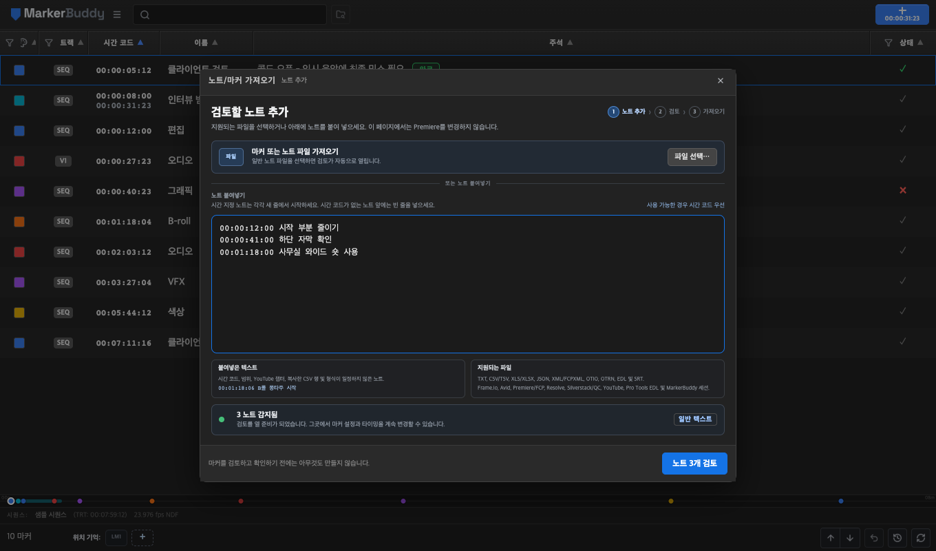
Task: Click the blue color swatch on the 00:00:05:12 row
Action: click(19, 70)
